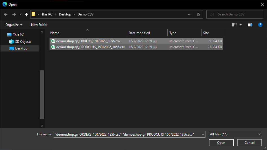
Task: Go up one folder level
Action: 27,14
